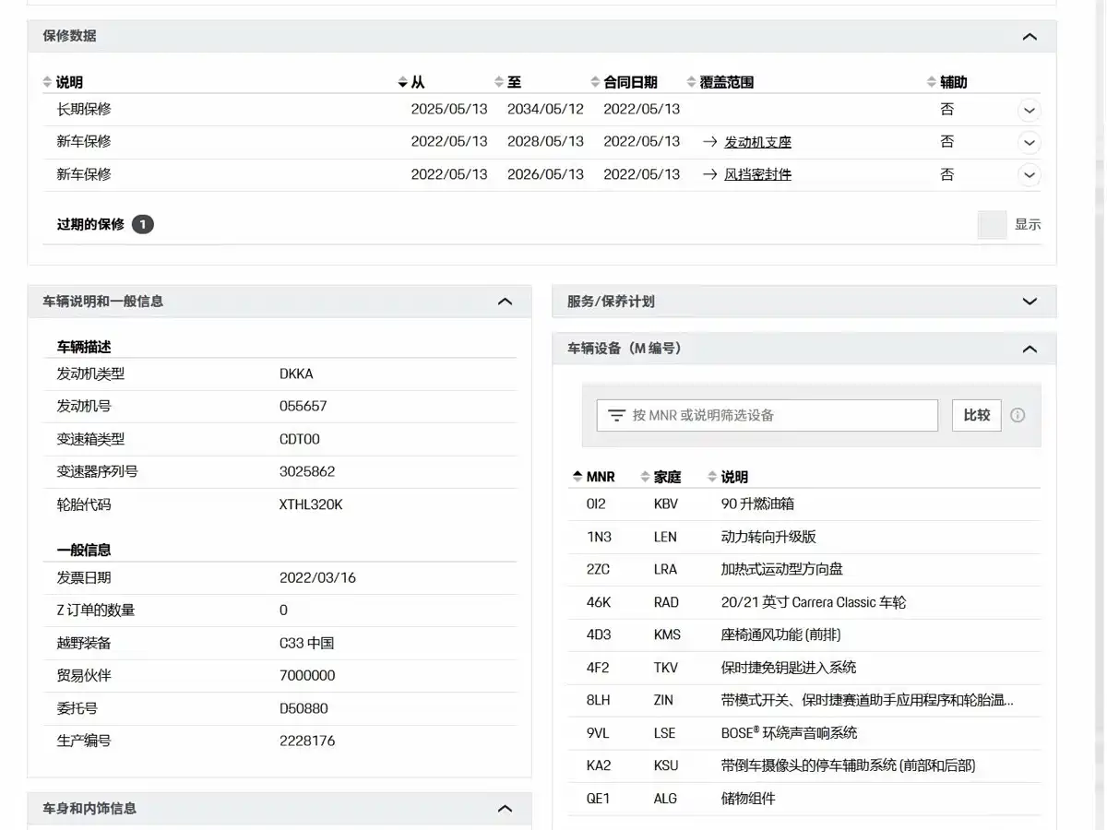
Task: Expand the 服务/保养计划 panel
Action: [1030, 302]
